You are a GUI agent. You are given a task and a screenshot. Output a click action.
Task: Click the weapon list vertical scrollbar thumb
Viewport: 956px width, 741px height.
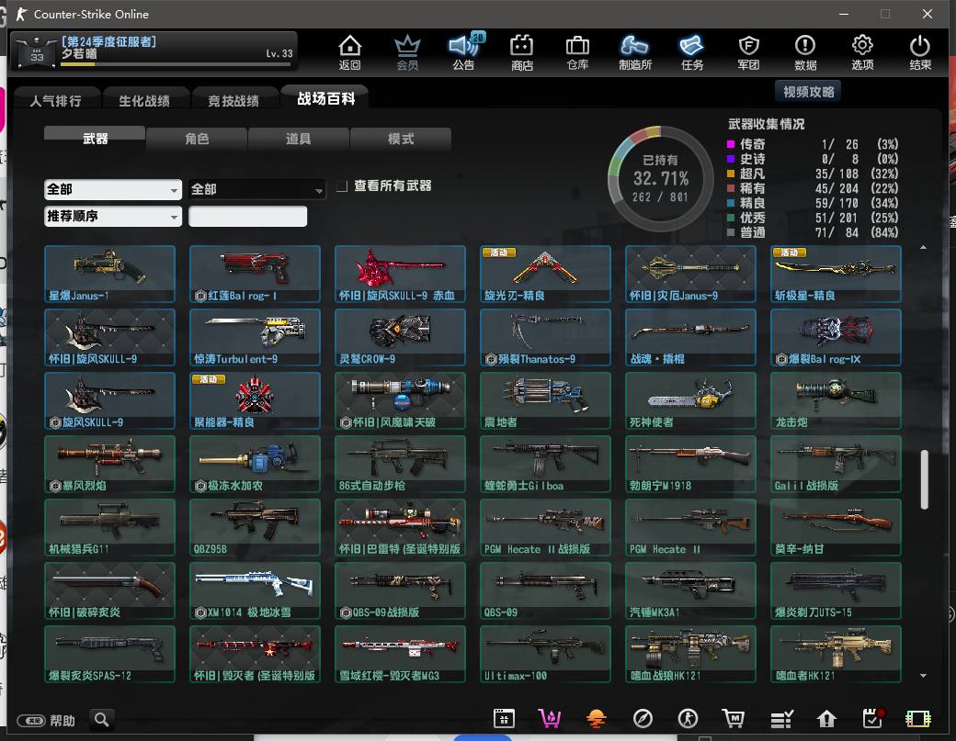(924, 477)
